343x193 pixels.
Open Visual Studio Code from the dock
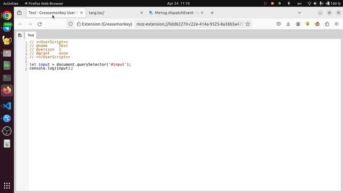[x=7, y=106]
